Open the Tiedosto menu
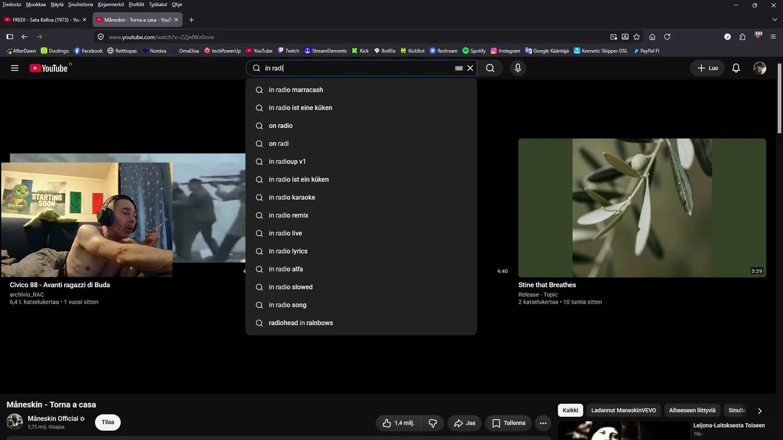The height and width of the screenshot is (440, 783). [x=12, y=4]
